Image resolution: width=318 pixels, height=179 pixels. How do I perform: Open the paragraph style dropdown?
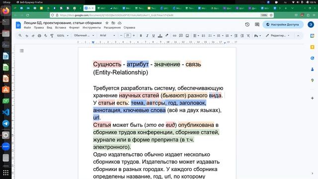[x=84, y=35]
